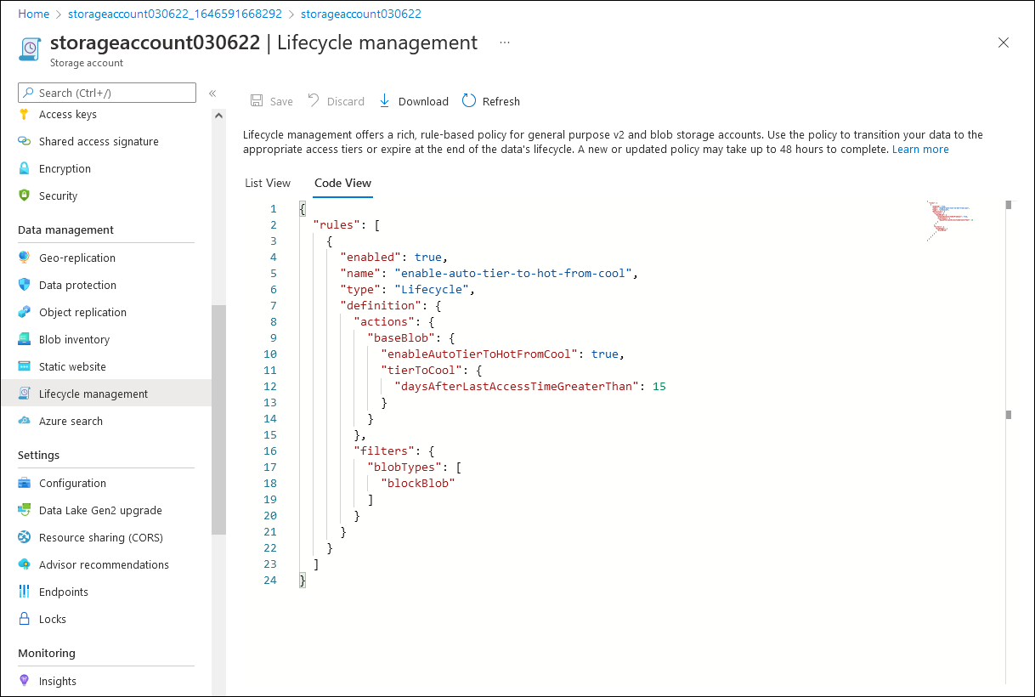Open the more options ellipsis in header
1035x697 pixels.
pyautogui.click(x=505, y=42)
